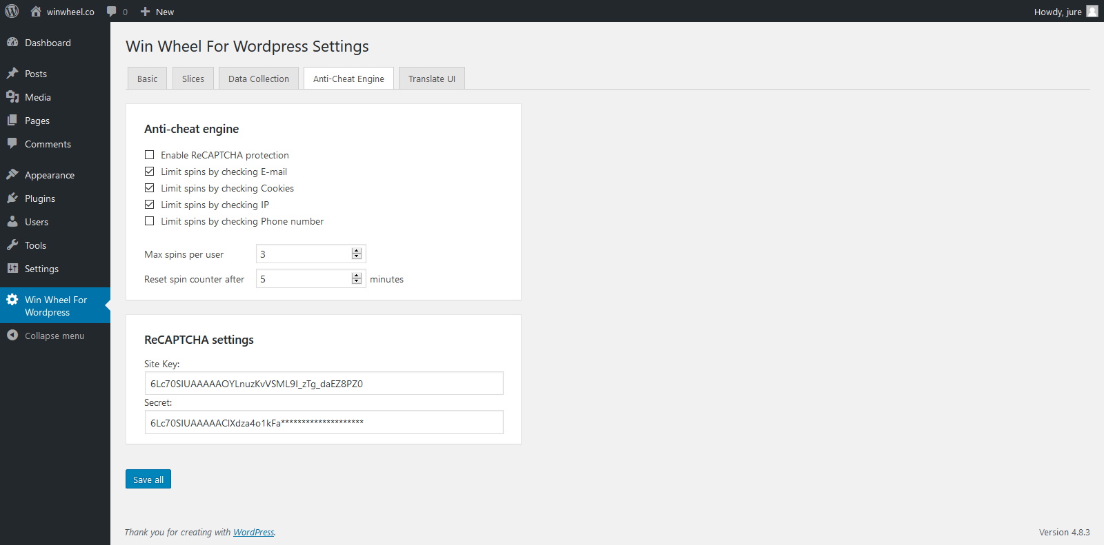Collapse the admin sidebar menu
Screen dimensions: 1104x545
tap(55, 336)
